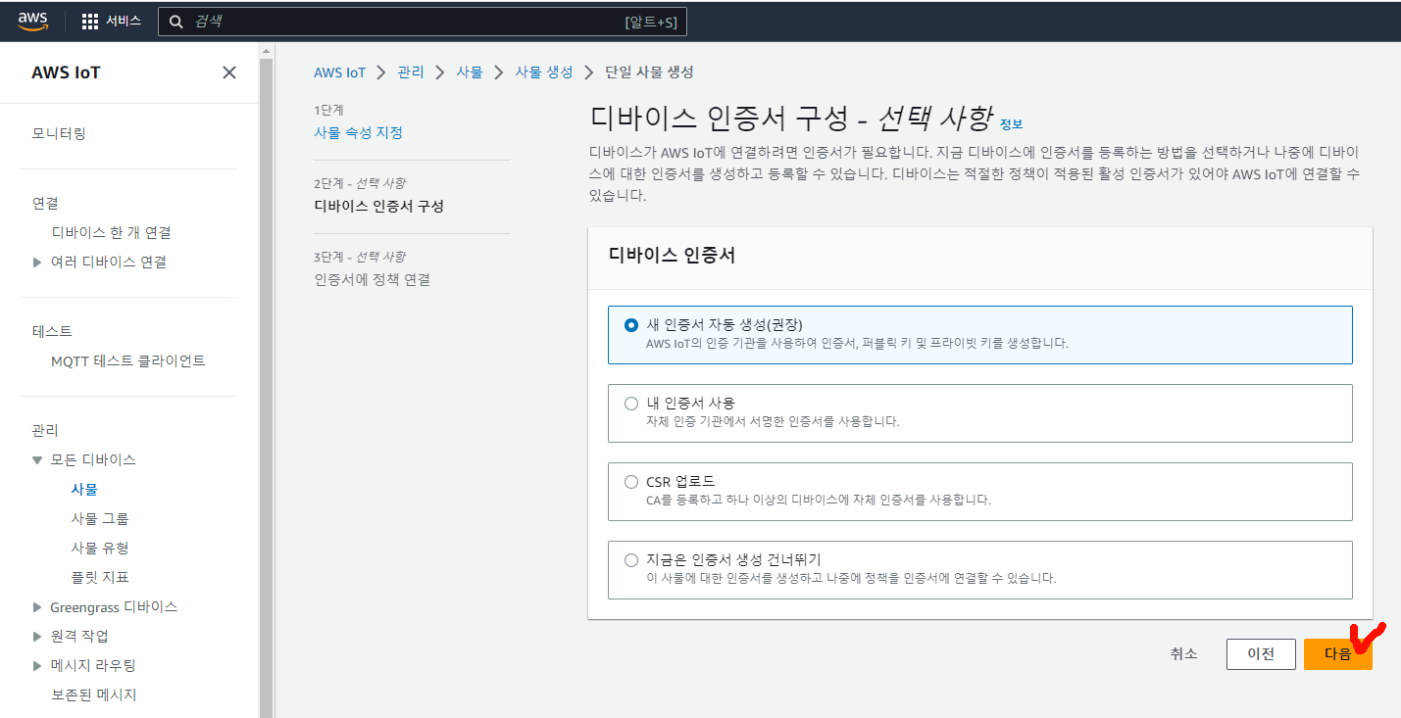The image size is (1401, 718).
Task: Expand Greengrass 디바이스 sidebar section
Action: click(37, 606)
